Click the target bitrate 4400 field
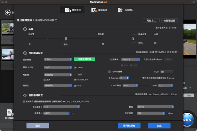 pos(169,60)
